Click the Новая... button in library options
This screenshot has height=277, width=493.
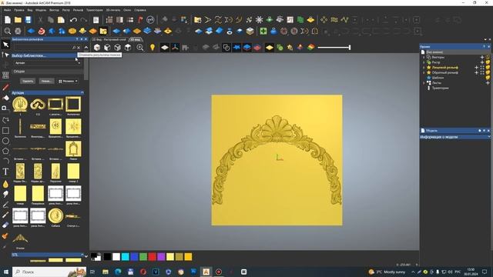coord(46,81)
